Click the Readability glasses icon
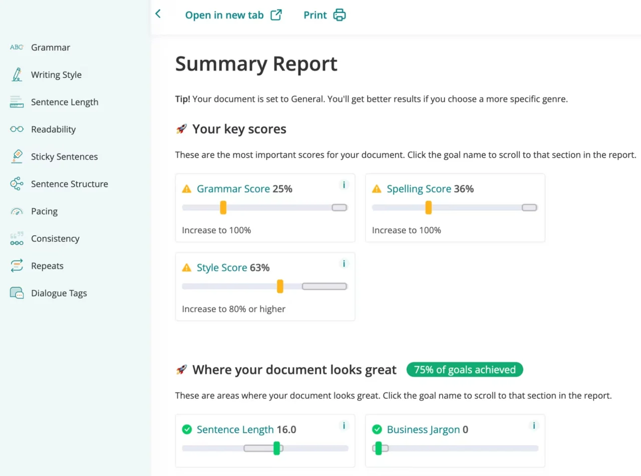 click(17, 129)
